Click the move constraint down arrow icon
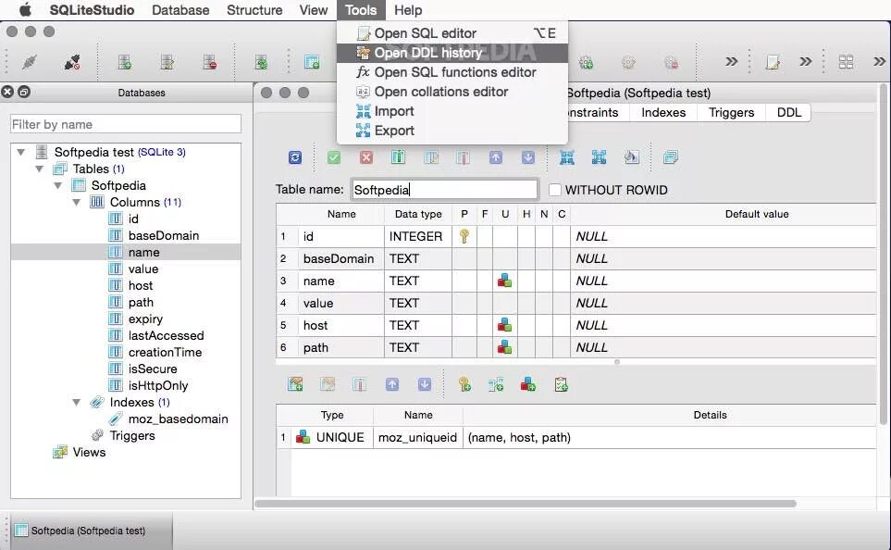 [x=425, y=385]
